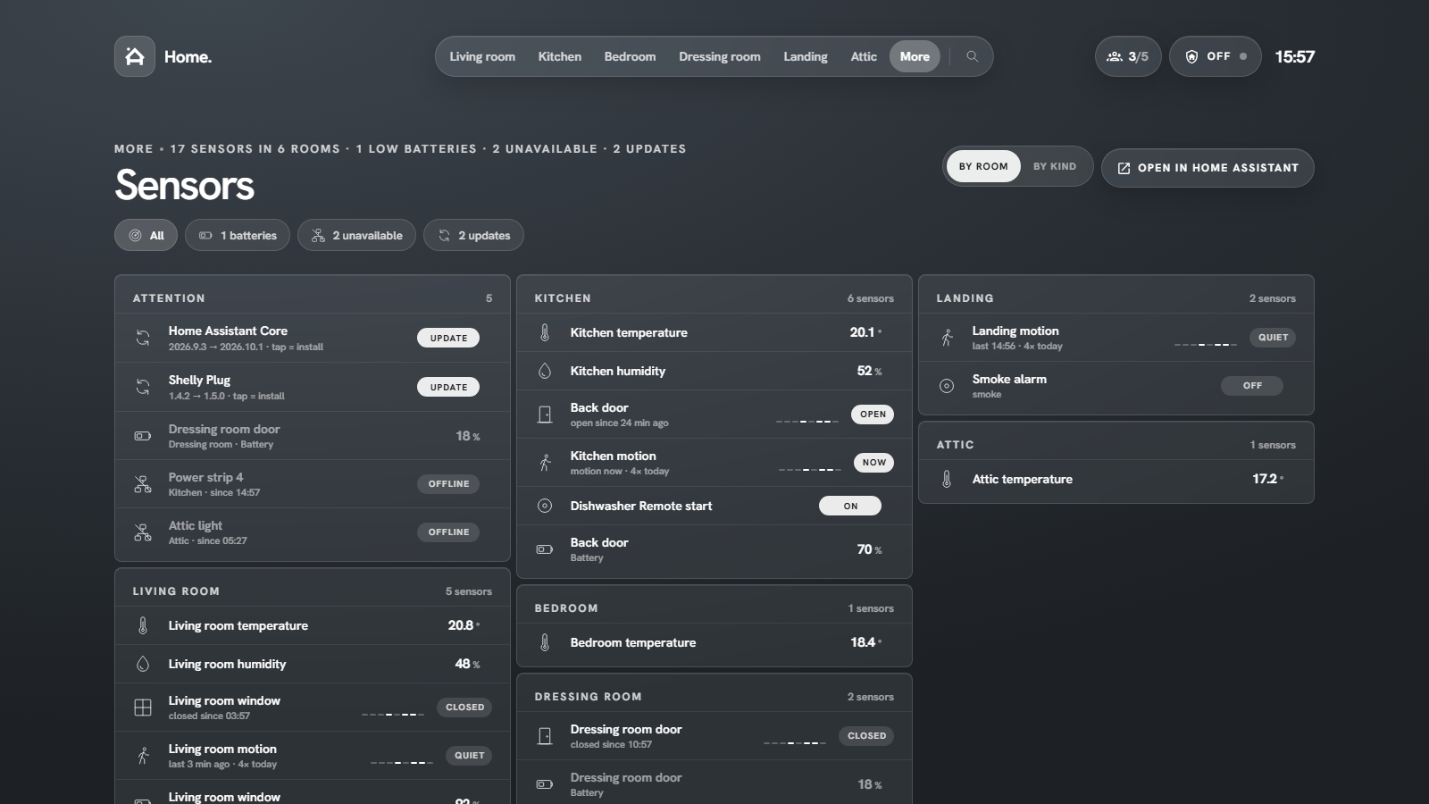Click the thermometer icon for Attic temperature
The height and width of the screenshot is (804, 1429).
(947, 479)
